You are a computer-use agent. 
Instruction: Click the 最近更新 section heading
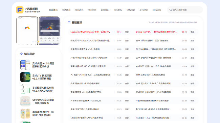(x=77, y=23)
